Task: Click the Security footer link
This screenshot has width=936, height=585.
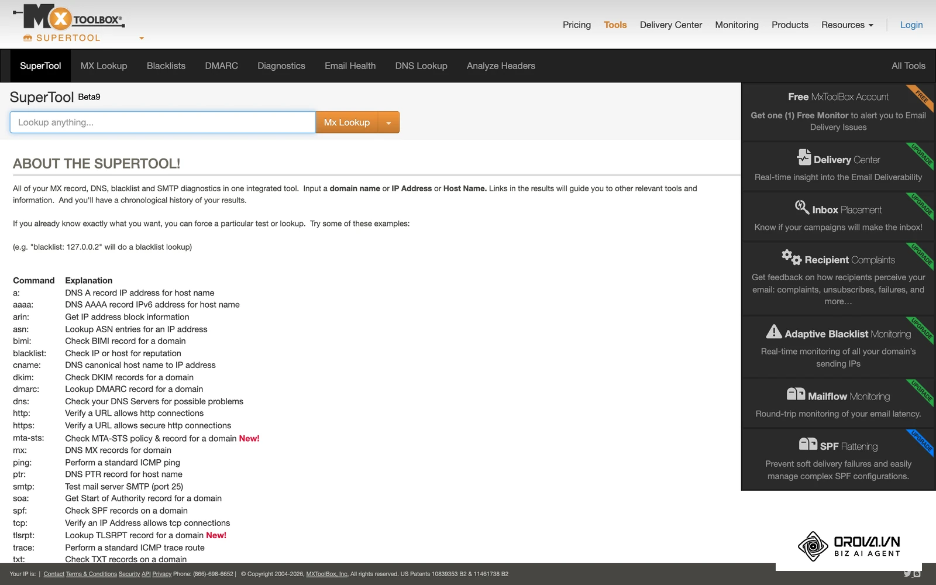Action: pyautogui.click(x=129, y=574)
